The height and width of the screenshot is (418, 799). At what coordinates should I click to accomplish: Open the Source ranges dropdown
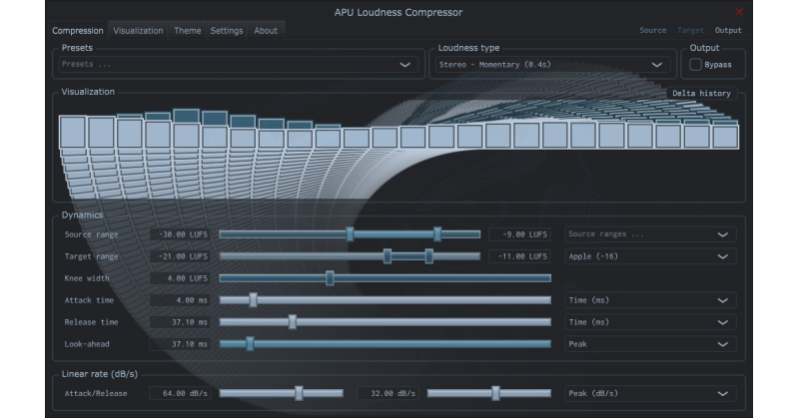650,234
